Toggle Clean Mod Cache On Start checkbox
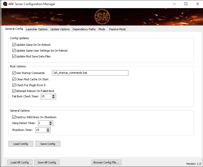The height and width of the screenshot is (167, 203). tap(14, 79)
